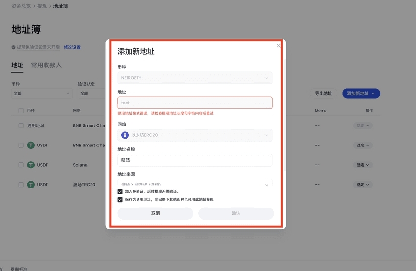The width and height of the screenshot is (416, 271).
Task: Click shield icon beside 提现免验证 notice
Action: [13, 47]
